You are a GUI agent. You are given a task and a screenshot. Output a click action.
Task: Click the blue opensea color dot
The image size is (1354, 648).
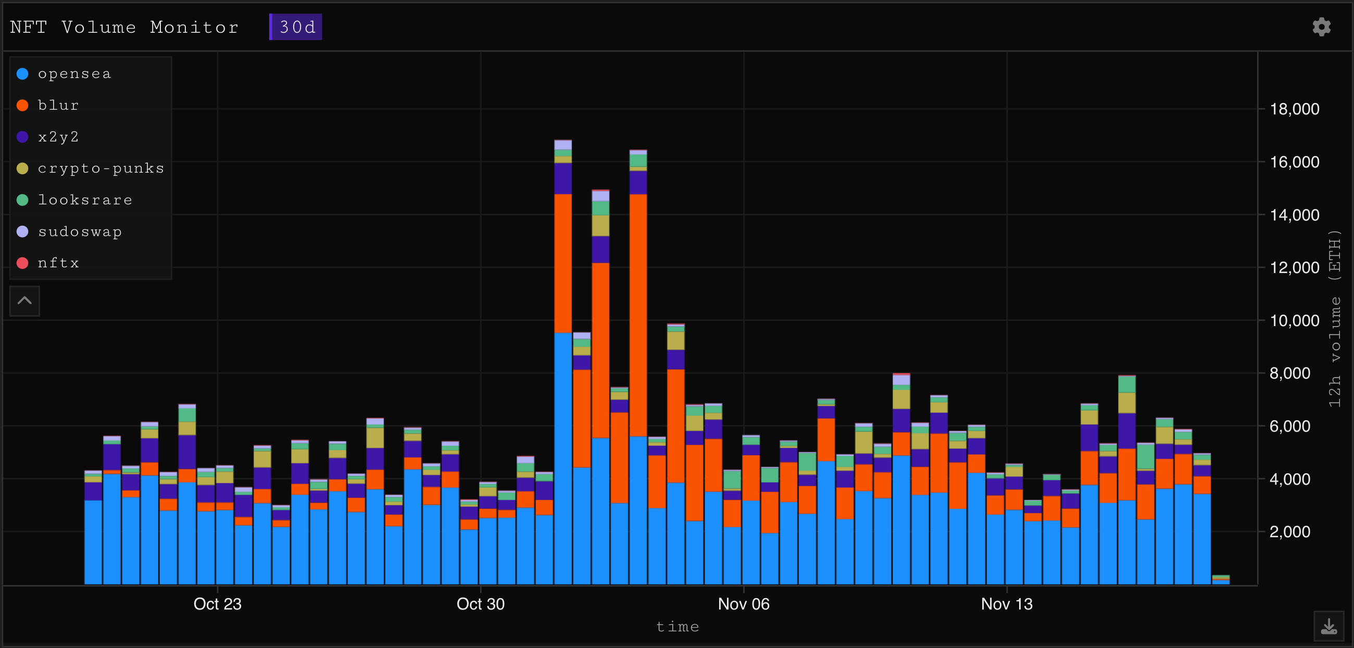(22, 73)
